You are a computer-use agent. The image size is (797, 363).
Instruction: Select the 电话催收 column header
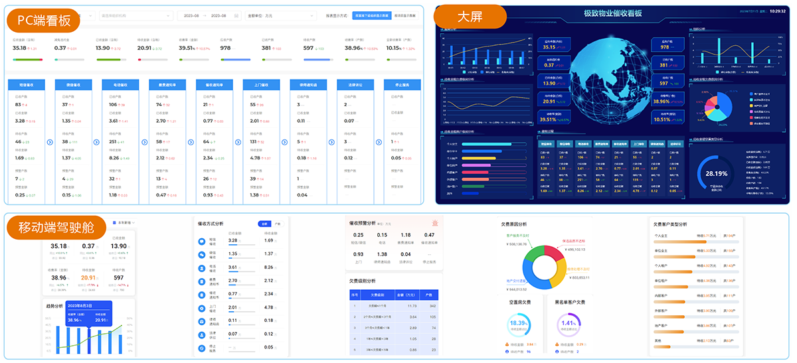pos(121,85)
